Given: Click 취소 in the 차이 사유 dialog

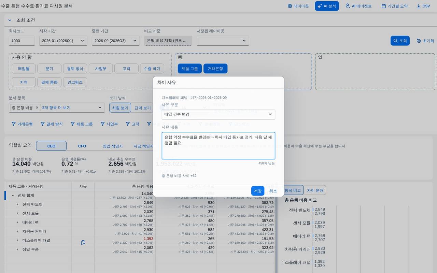Looking at the screenshot, I should click(273, 191).
